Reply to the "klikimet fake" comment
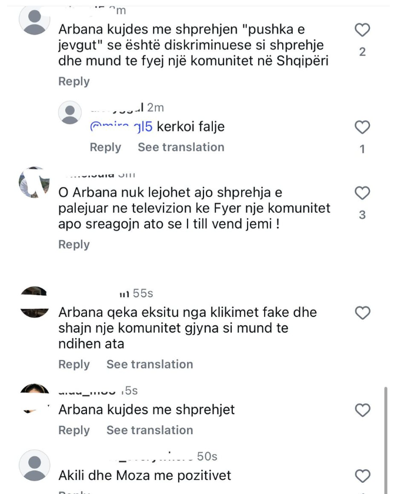414x494 pixels. tap(74, 365)
